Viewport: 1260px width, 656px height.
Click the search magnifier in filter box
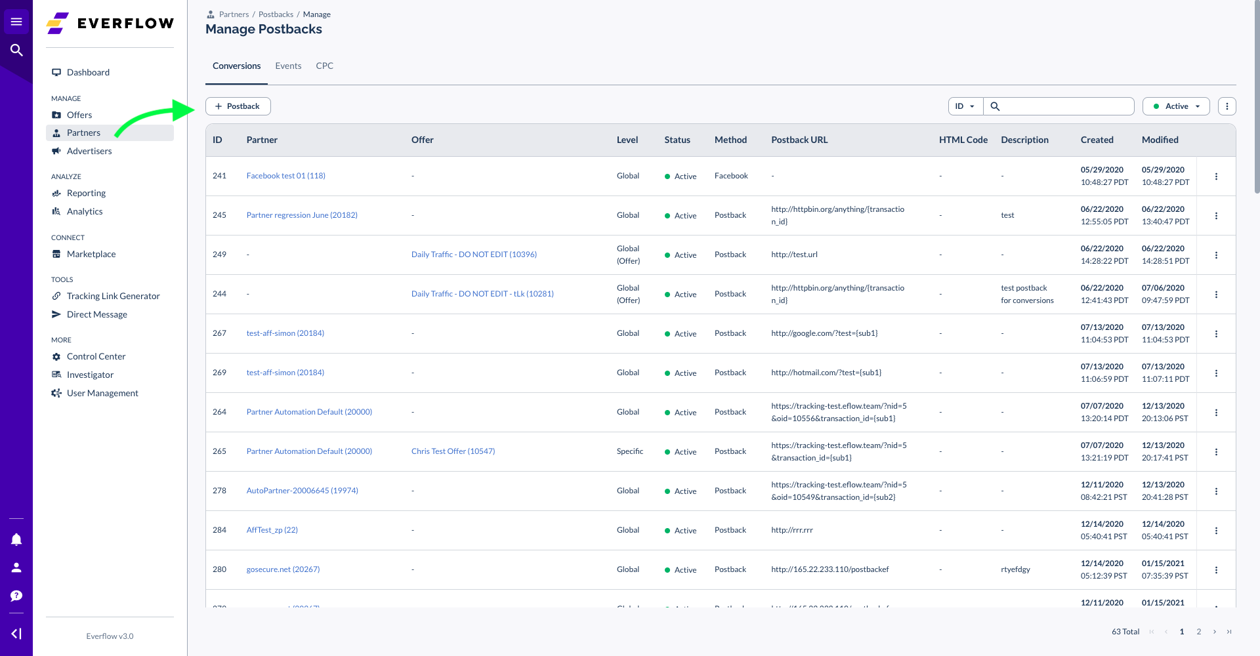coord(995,106)
